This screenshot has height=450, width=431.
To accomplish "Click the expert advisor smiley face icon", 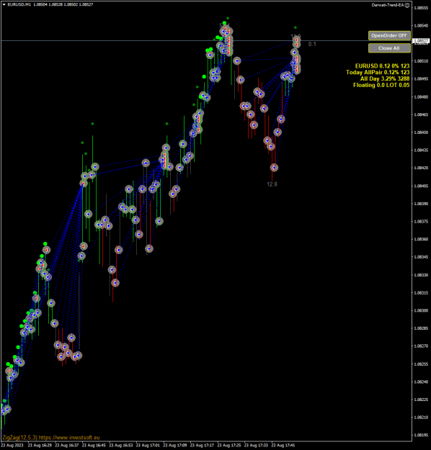I will 407,5.
